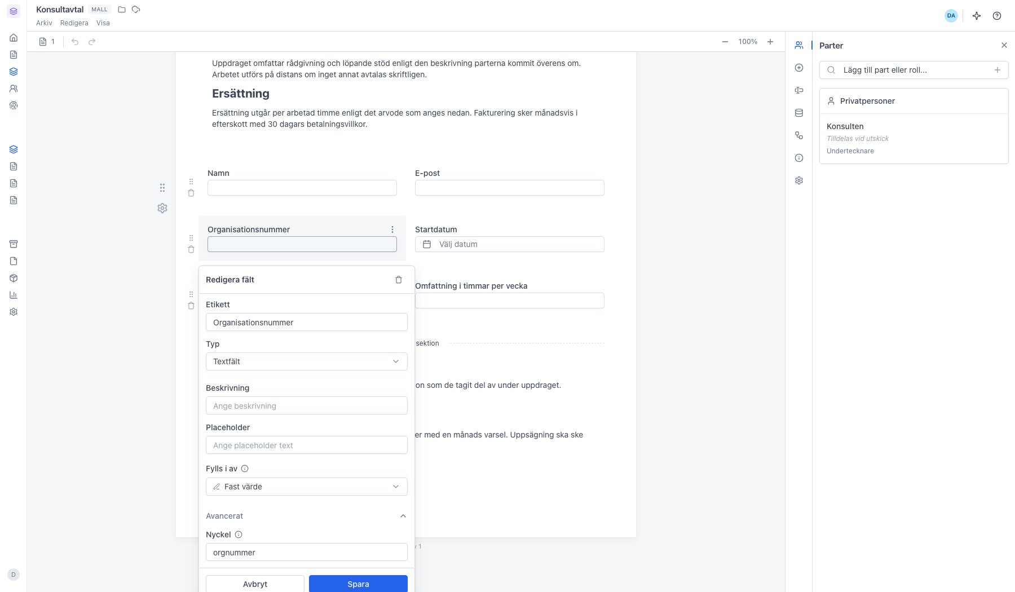Click the add circle-plus icon in right rail

[x=799, y=68]
